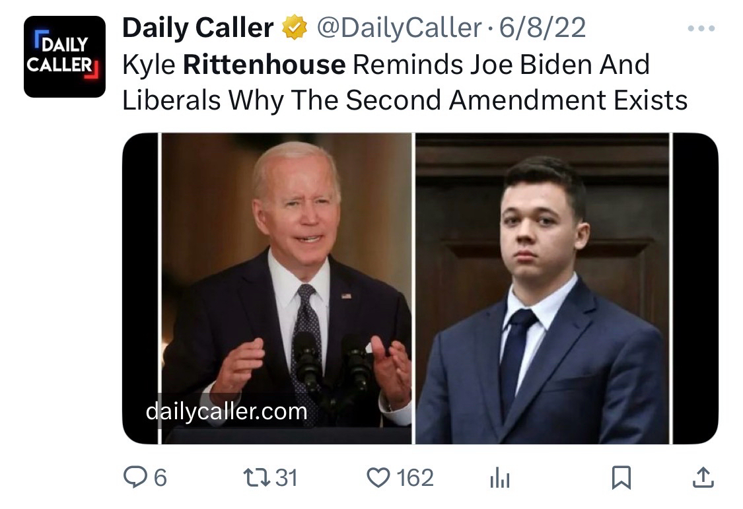Select the 162 likes count

tap(415, 477)
